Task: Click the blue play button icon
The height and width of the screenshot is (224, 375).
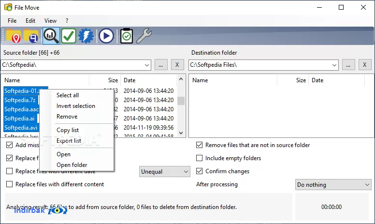Action: (106, 36)
